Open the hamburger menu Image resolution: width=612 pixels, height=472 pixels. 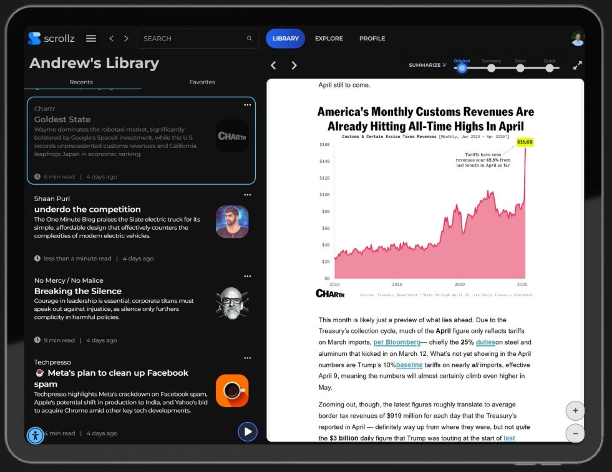click(91, 39)
